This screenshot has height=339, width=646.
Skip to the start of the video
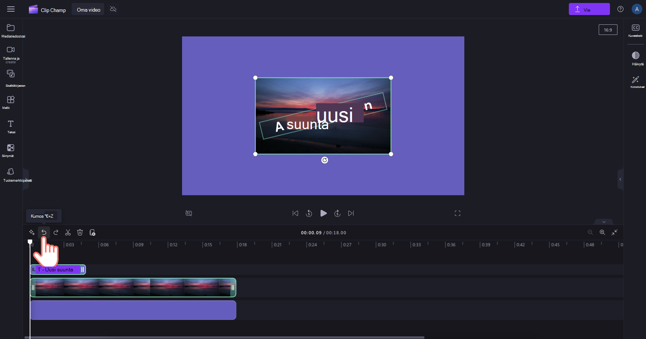pos(295,213)
